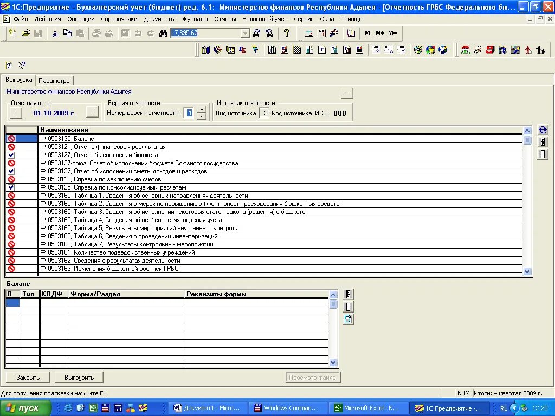
Task: Click the Просмотр файла button
Action: pyautogui.click(x=313, y=378)
